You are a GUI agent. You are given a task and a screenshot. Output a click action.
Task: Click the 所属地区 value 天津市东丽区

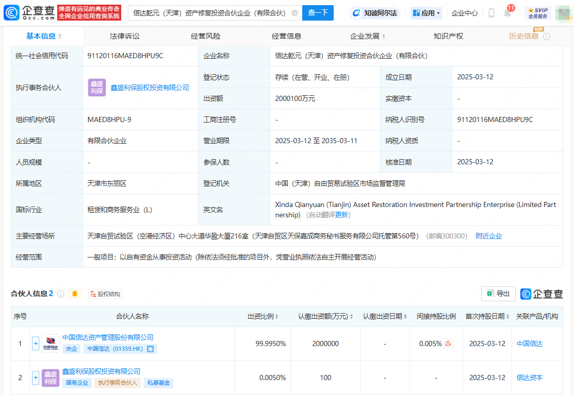pos(107,183)
